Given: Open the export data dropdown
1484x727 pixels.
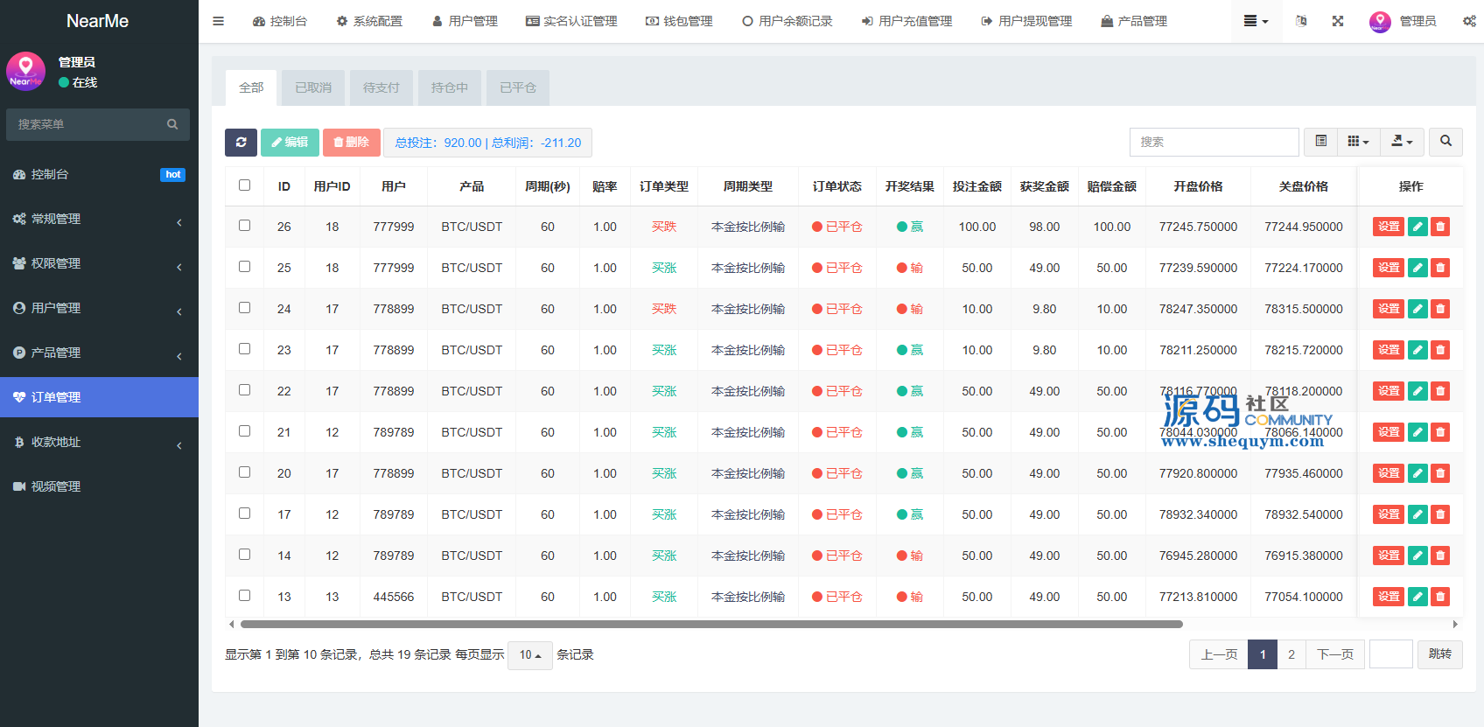Looking at the screenshot, I should (1403, 142).
